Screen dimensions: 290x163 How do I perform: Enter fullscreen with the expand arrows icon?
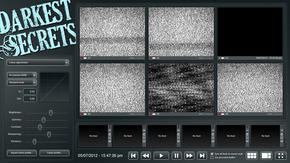pyautogui.click(x=281, y=156)
